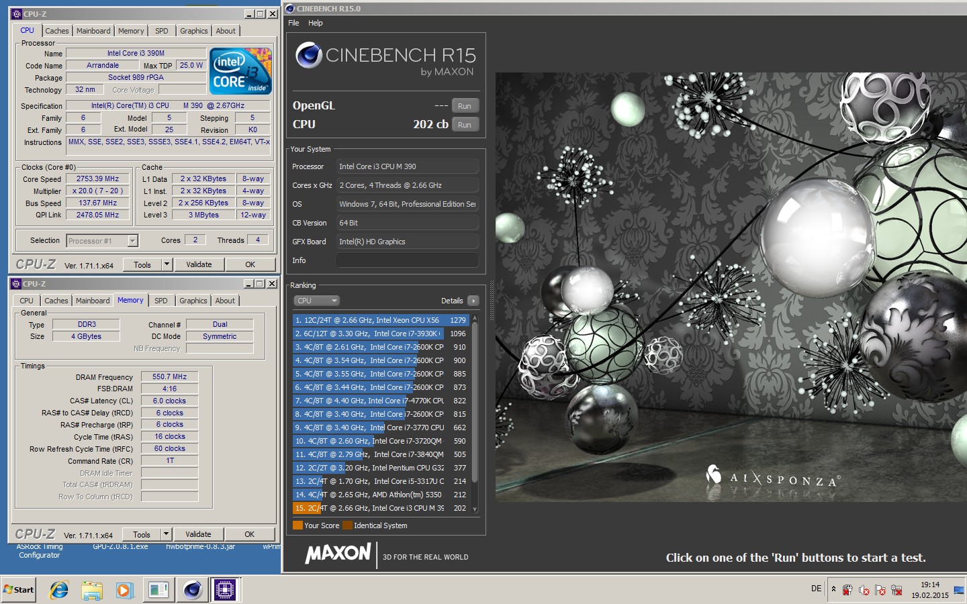Image resolution: width=967 pixels, height=604 pixels.
Task: Click the top CPU-Z window title icon
Action: coord(17,13)
